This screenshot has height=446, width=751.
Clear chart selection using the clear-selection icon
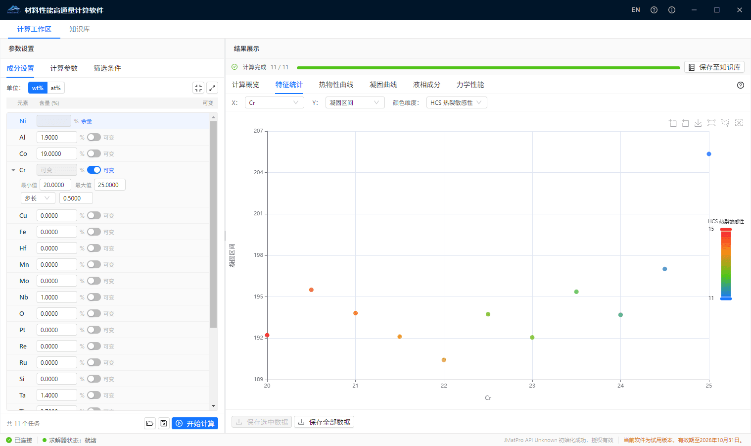739,123
